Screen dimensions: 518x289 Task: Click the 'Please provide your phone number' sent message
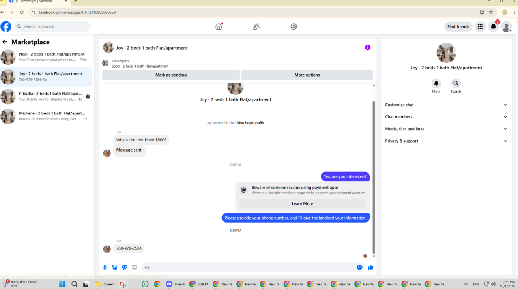pos(295,218)
